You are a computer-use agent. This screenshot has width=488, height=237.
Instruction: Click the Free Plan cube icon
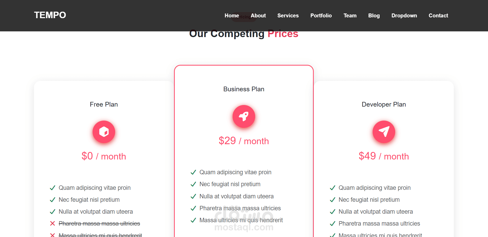(x=104, y=132)
